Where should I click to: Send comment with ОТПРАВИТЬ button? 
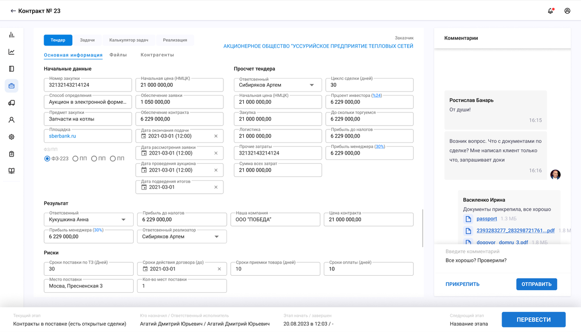(536, 284)
